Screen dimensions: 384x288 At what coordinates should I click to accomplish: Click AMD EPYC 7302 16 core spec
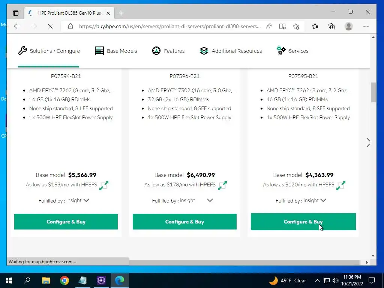(191, 91)
